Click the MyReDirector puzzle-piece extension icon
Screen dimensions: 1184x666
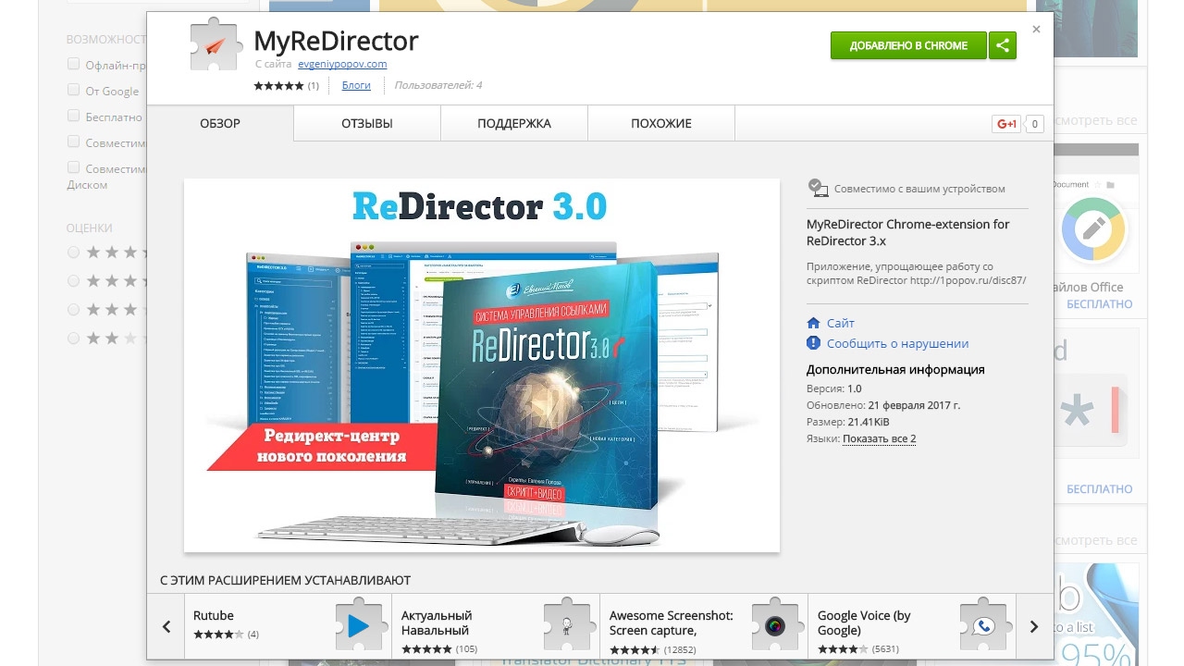(216, 44)
